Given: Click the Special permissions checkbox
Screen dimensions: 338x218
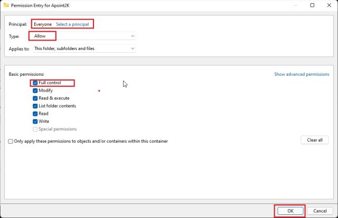Looking at the screenshot, I should point(35,129).
